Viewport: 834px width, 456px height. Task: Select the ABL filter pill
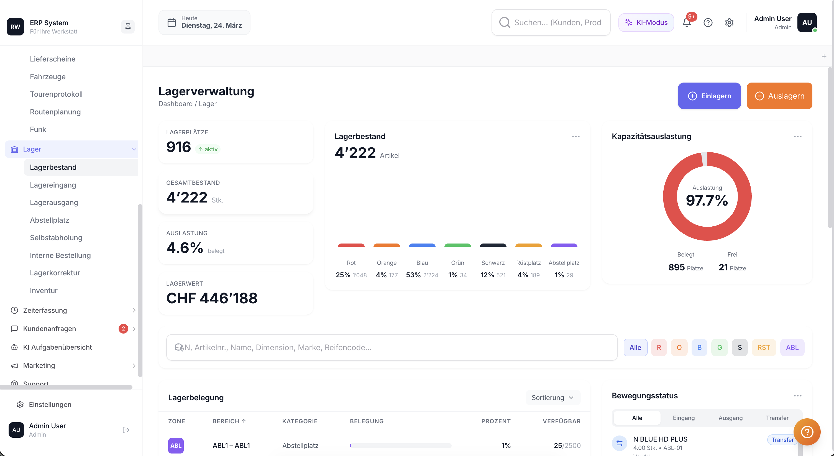[792, 347]
